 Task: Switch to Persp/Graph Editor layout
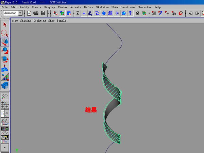click(x=5, y=122)
